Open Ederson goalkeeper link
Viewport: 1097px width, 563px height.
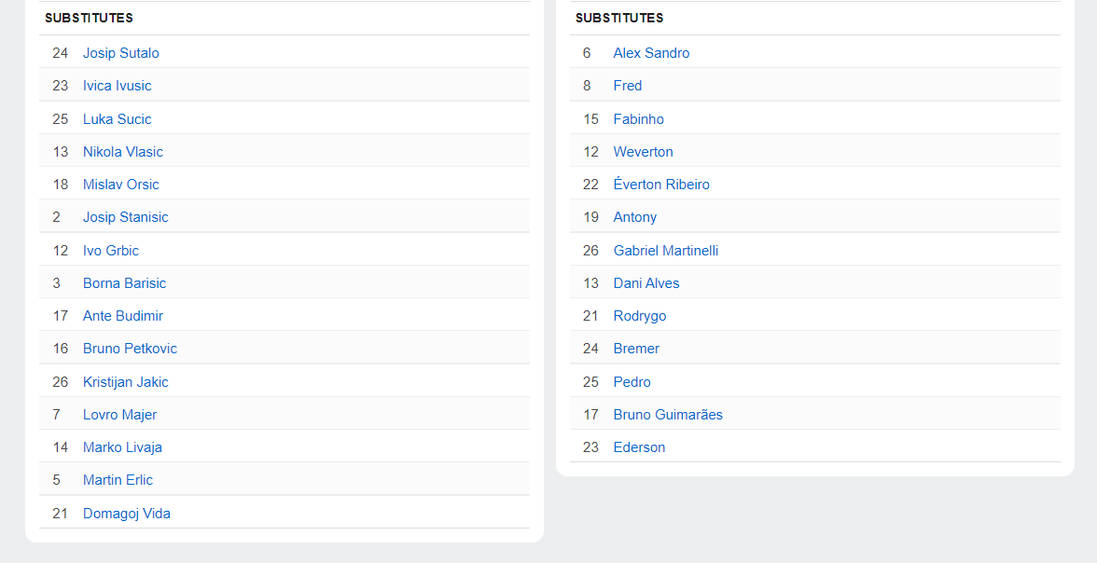point(640,446)
